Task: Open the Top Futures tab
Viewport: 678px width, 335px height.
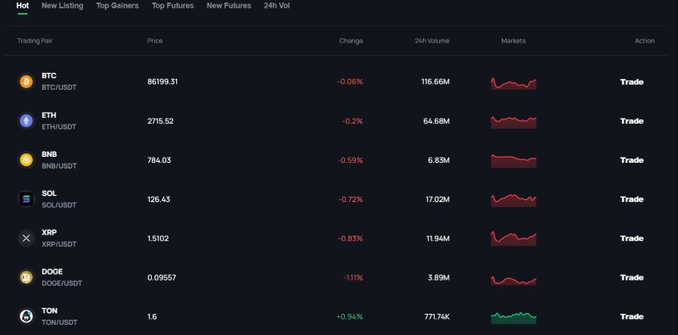Action: pos(173,6)
